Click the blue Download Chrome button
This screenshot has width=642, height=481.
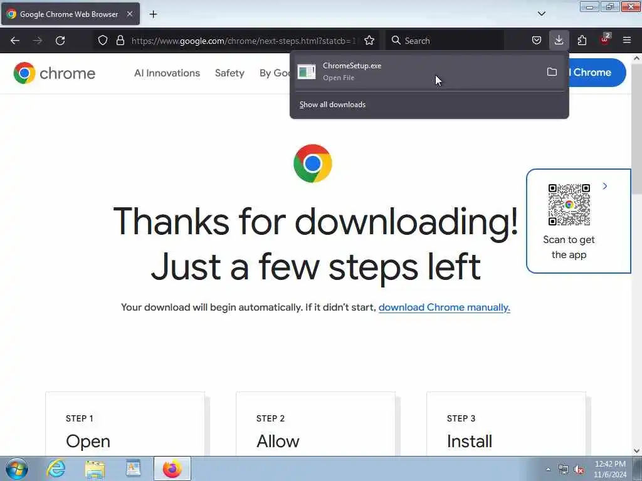coord(597,73)
